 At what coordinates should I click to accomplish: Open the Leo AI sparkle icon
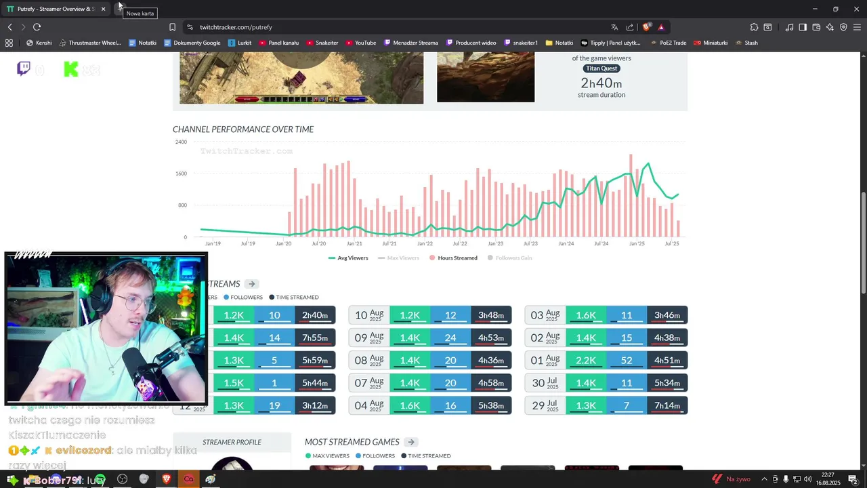coord(830,27)
